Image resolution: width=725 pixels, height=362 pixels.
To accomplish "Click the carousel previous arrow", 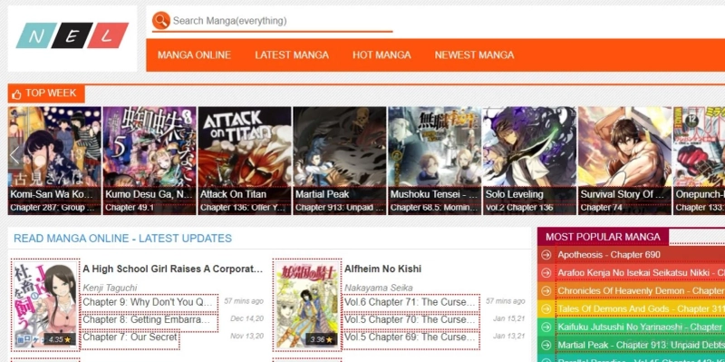I will (14, 155).
